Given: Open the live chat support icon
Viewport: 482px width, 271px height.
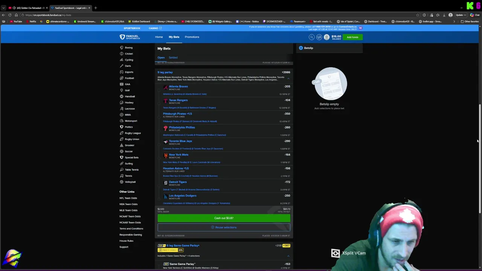Looking at the screenshot, I should [x=319, y=37].
